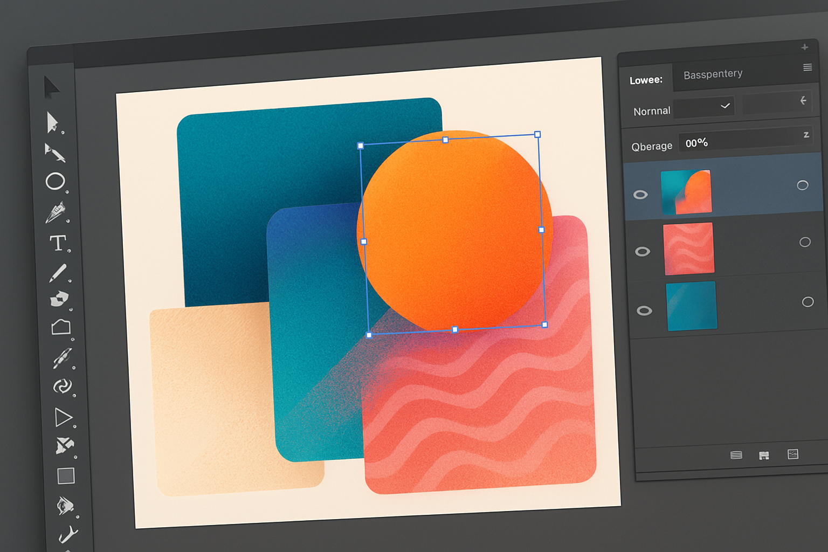Viewport: 828px width, 552px height.
Task: Hide the coral wave layer
Action: tap(643, 252)
